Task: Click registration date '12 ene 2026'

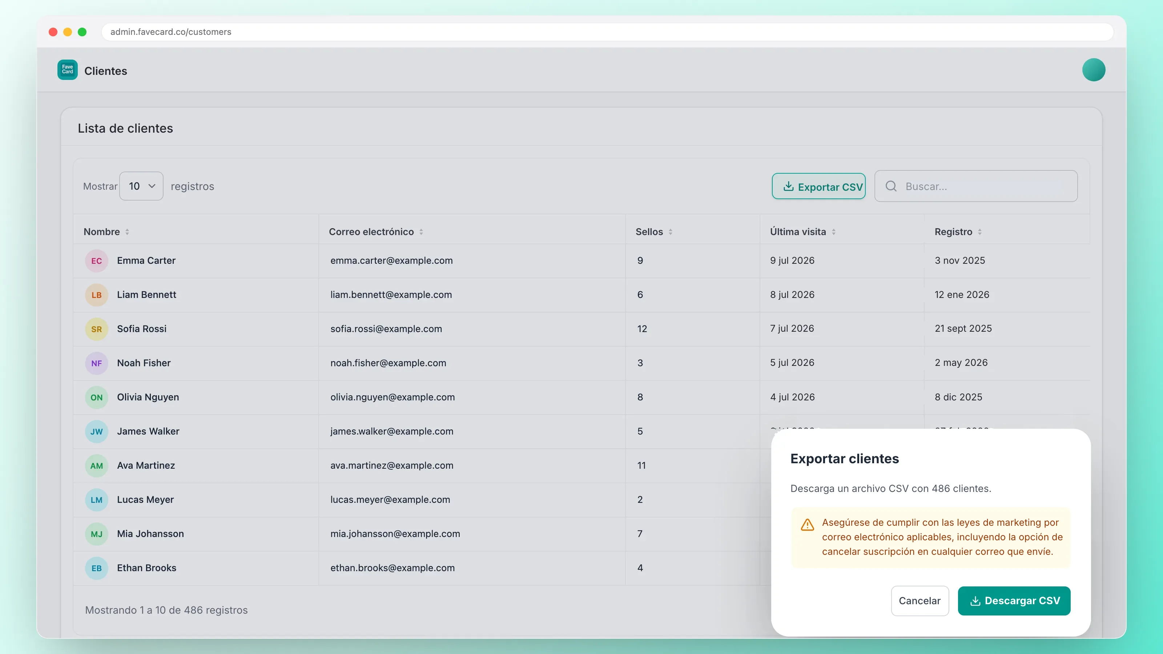Action: (962, 295)
